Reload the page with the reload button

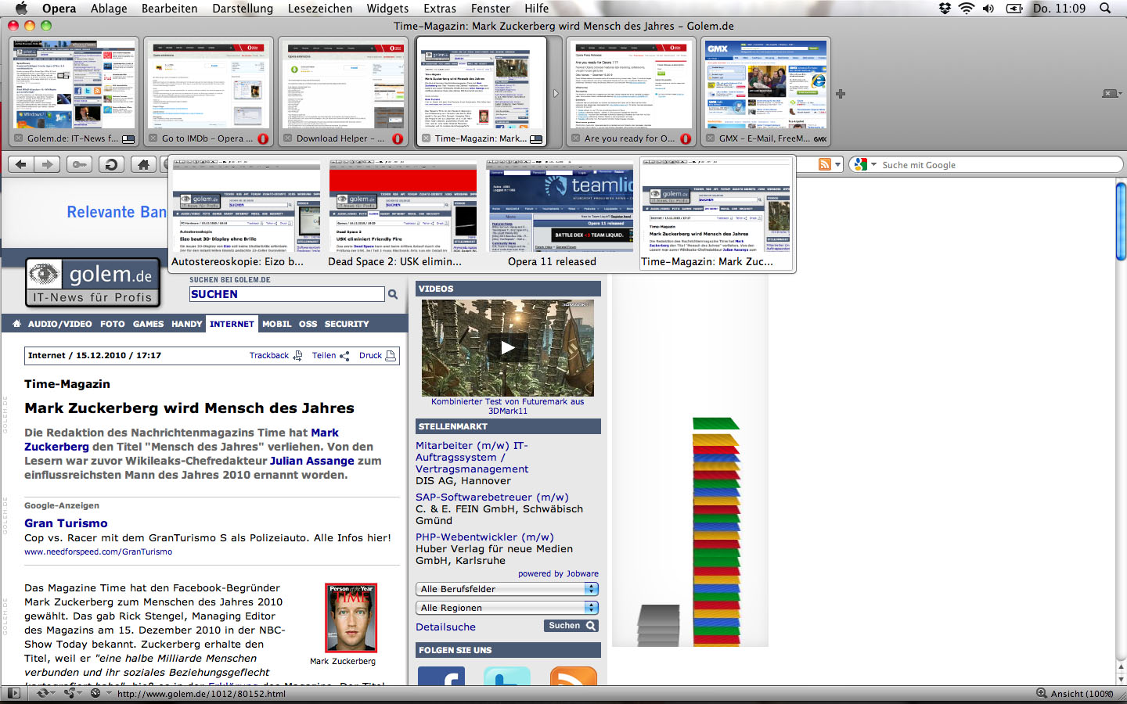pos(111,164)
